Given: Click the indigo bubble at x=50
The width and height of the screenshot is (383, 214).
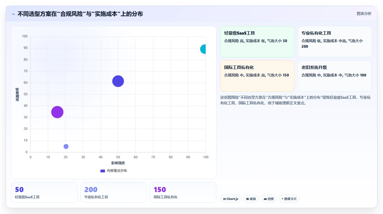Looking at the screenshot, I should [x=118, y=81].
